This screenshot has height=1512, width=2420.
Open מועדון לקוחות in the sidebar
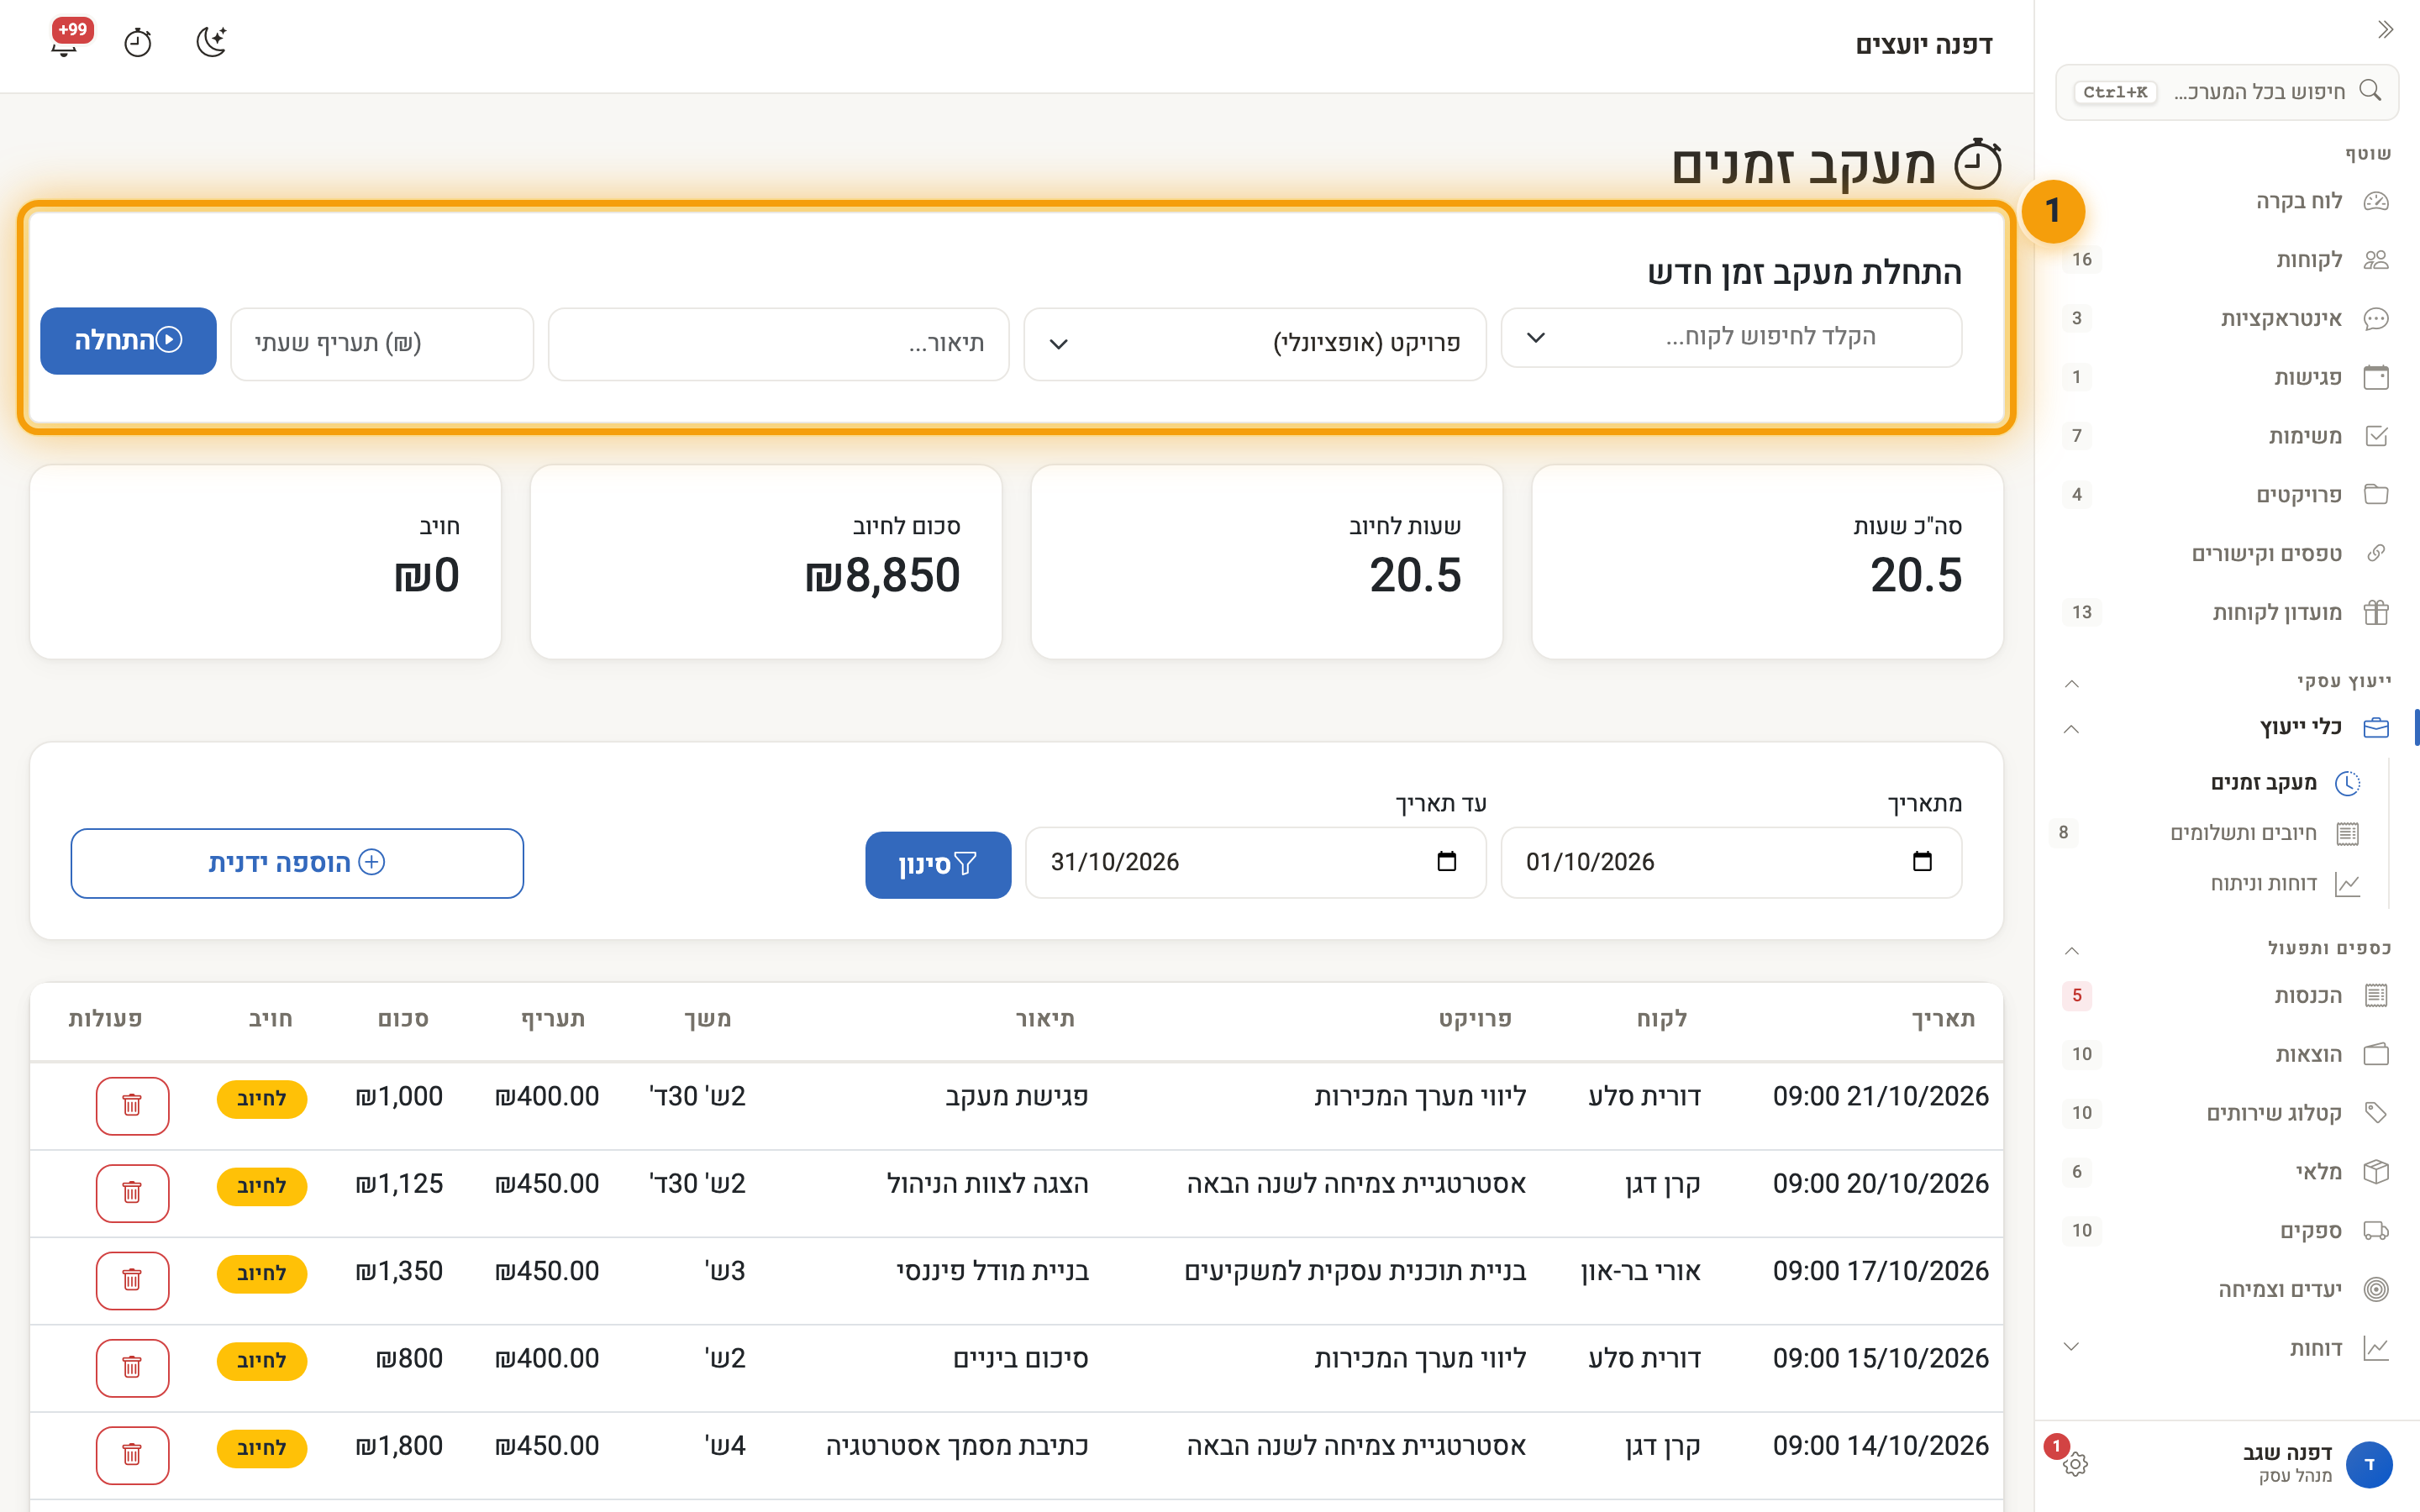[2226, 613]
